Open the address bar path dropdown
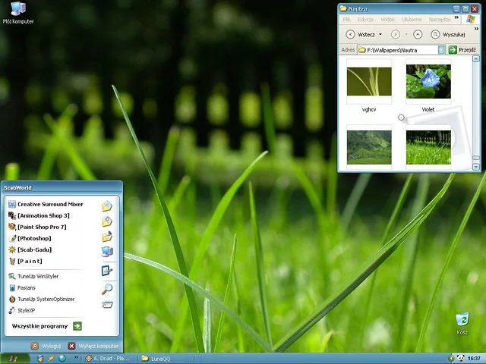 point(441,49)
